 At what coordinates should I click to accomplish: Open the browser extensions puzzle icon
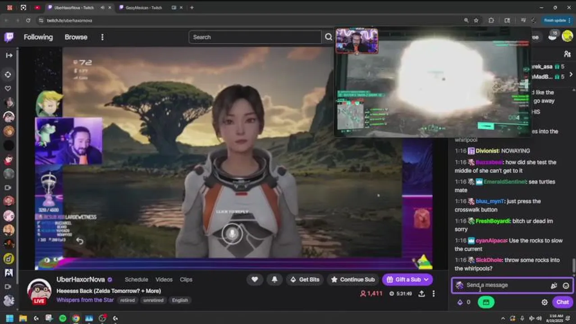491,20
